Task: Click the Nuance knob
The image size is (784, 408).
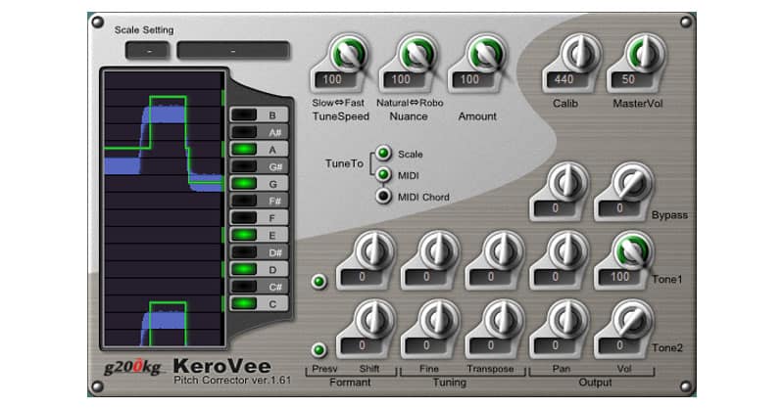Action: click(x=417, y=53)
